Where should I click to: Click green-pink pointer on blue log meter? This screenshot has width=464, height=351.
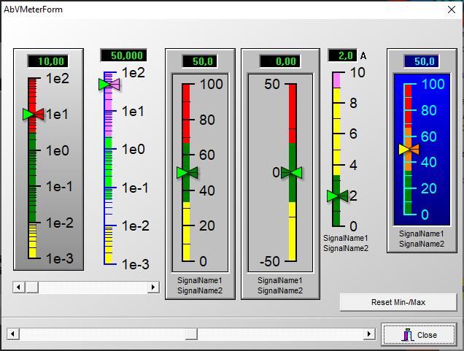[x=109, y=85]
